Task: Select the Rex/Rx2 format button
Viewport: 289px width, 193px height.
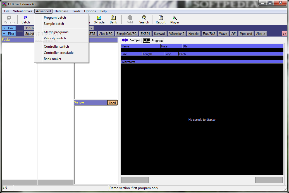Action: click(x=209, y=34)
